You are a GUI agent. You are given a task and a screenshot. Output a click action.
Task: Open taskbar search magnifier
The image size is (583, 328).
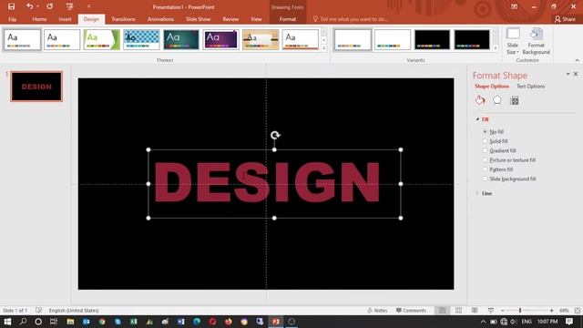[23, 322]
